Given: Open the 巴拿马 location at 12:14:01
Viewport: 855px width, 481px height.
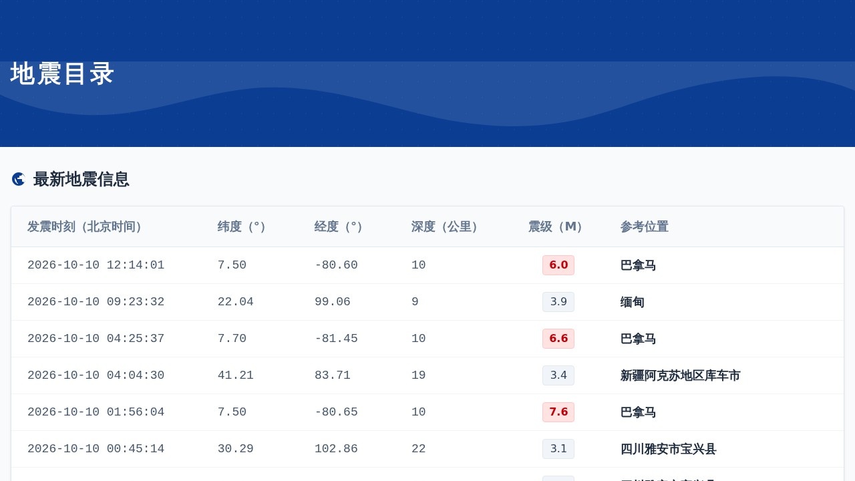Looking at the screenshot, I should [x=639, y=265].
